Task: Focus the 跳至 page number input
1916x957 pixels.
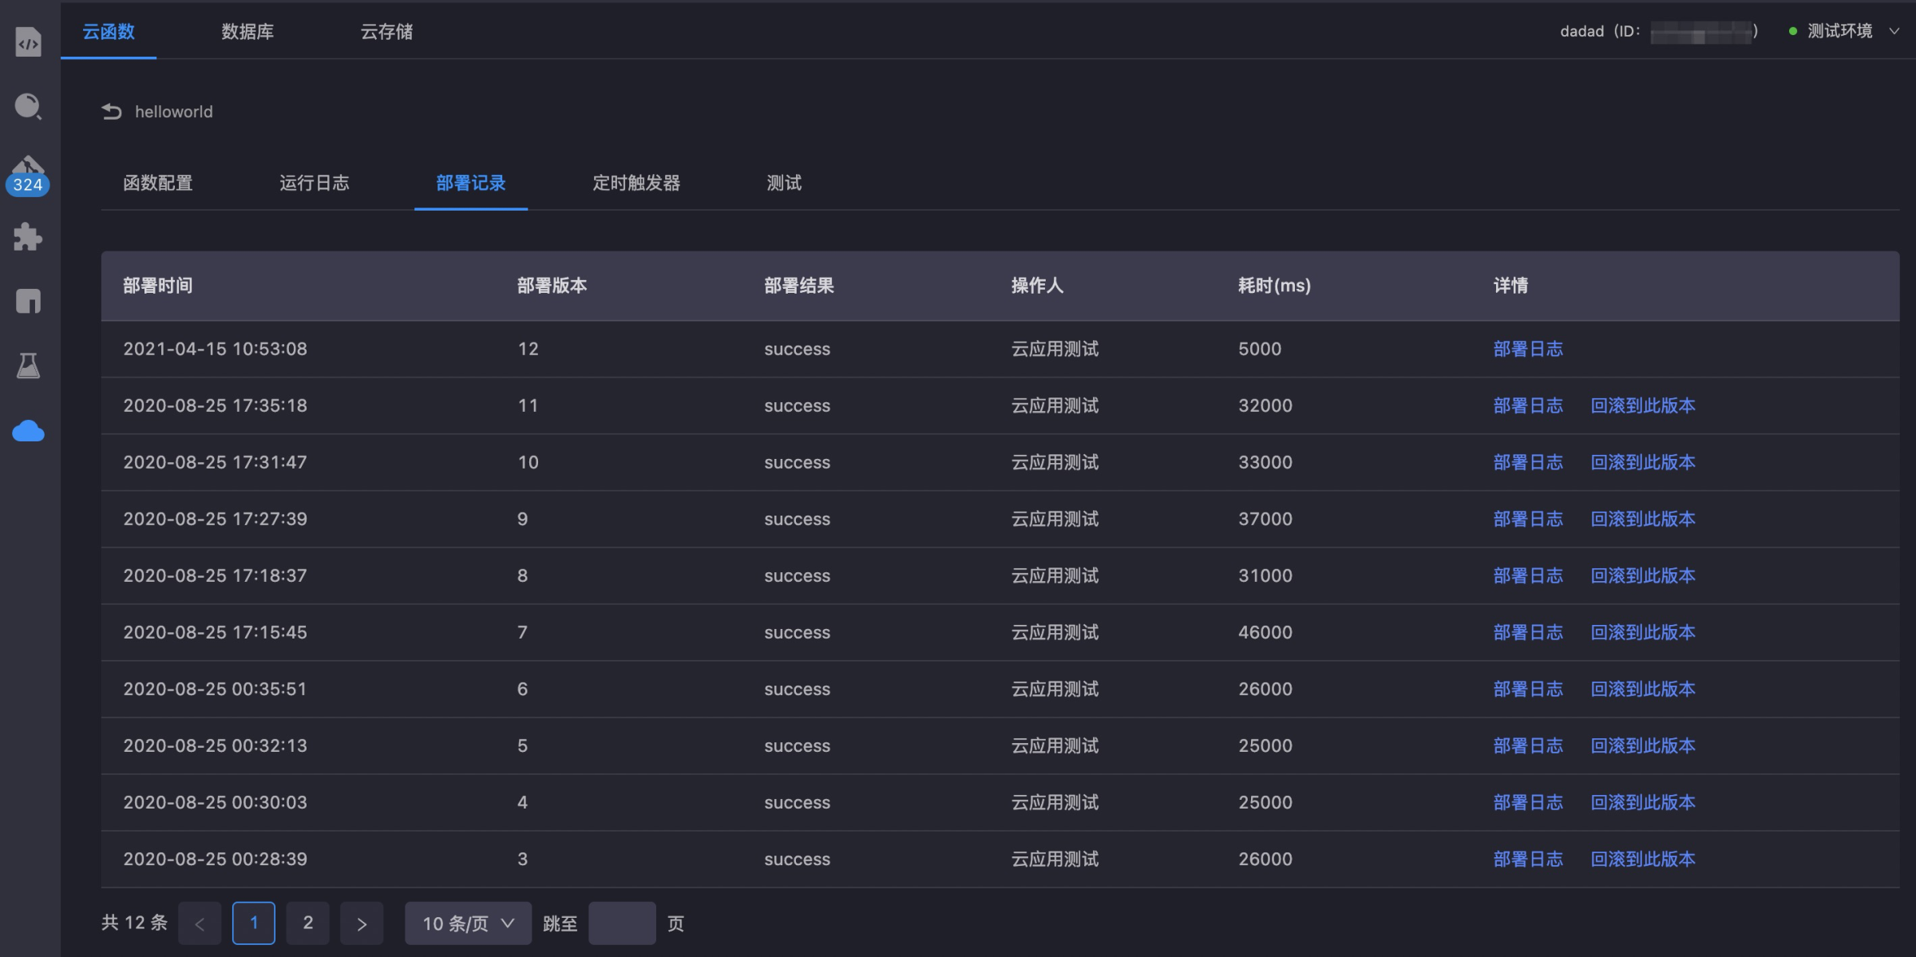Action: click(x=622, y=923)
